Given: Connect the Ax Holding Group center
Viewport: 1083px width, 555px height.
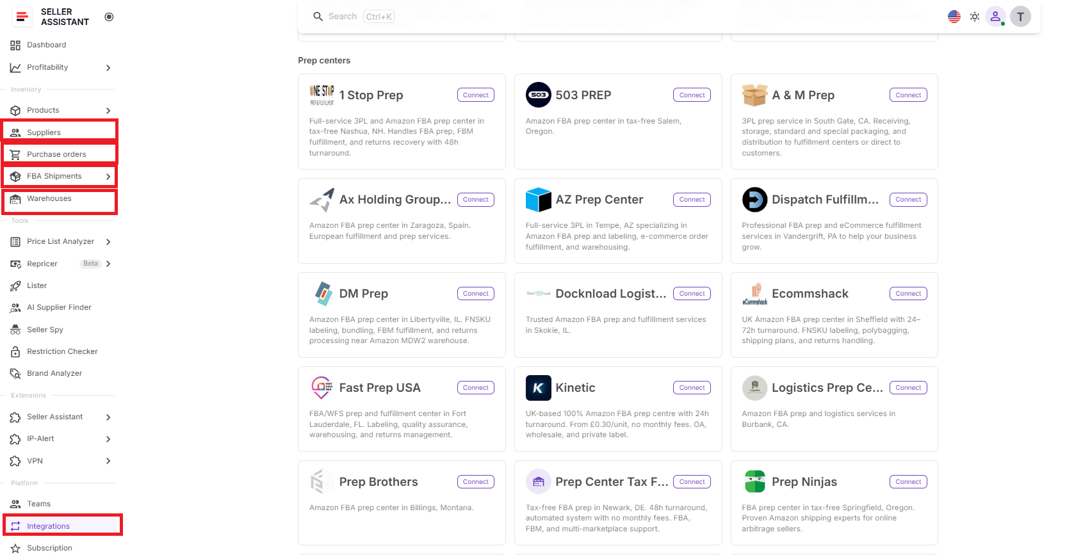Looking at the screenshot, I should click(476, 200).
